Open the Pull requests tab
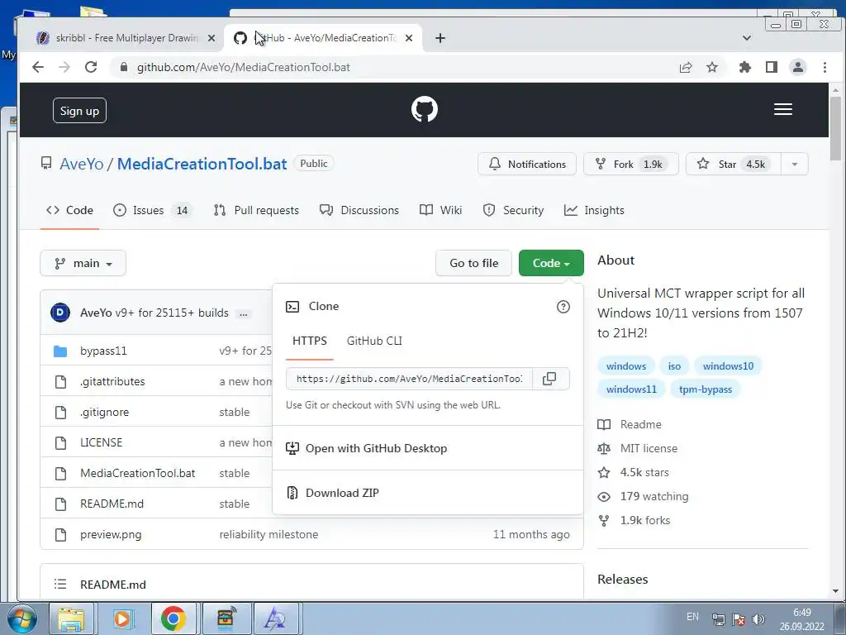 click(256, 210)
